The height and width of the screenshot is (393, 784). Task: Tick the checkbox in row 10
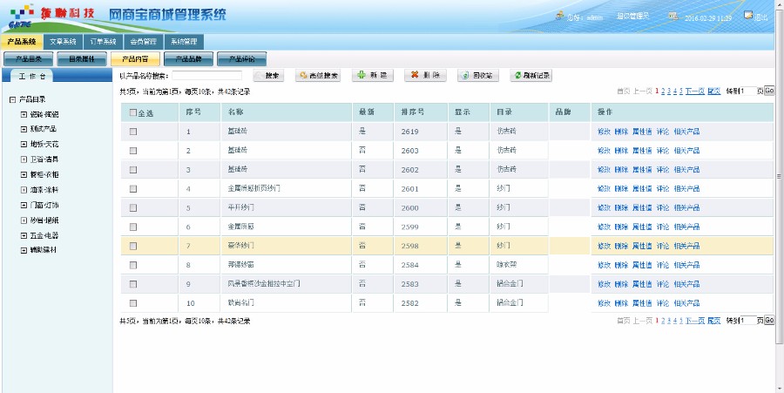[x=133, y=303]
